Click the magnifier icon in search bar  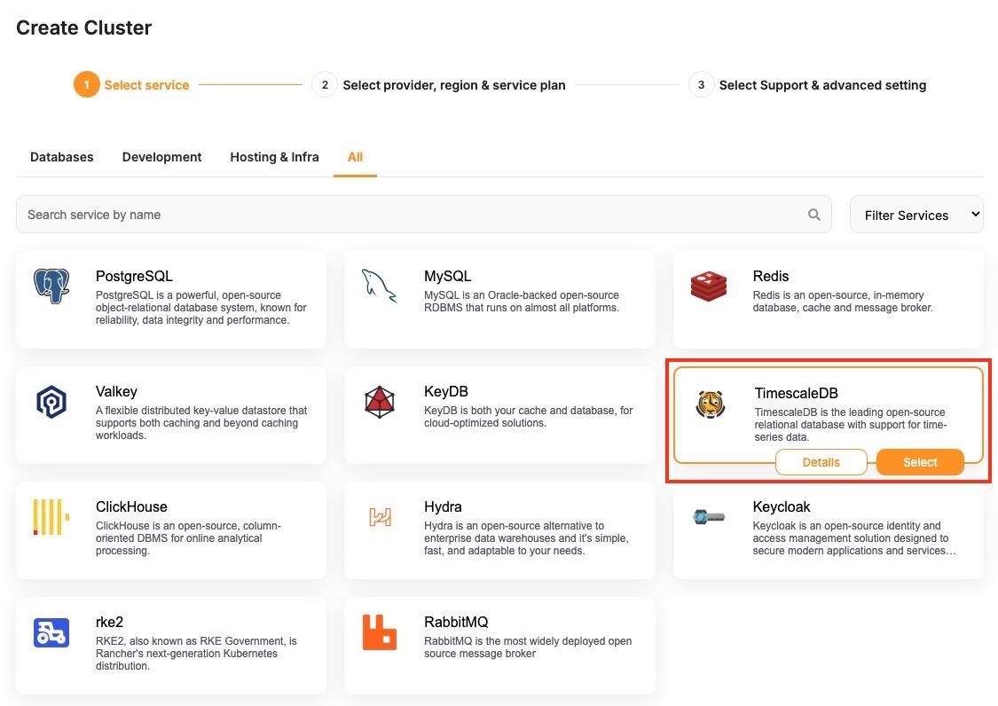click(x=814, y=215)
